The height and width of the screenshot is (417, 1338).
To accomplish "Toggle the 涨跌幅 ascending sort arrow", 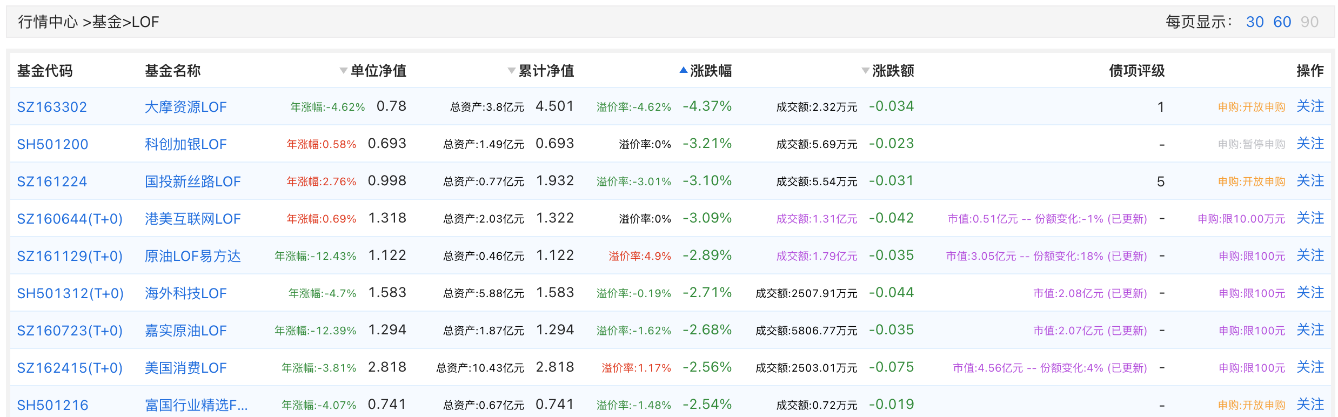I will coord(683,70).
